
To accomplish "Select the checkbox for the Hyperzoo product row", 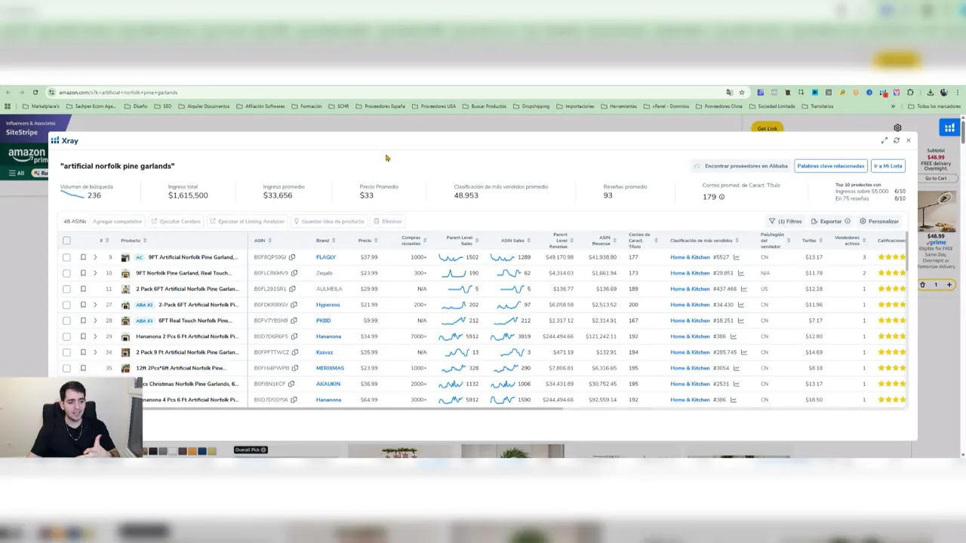I will (x=66, y=305).
